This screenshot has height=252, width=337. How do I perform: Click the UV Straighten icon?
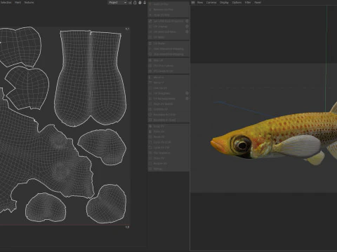(150, 93)
